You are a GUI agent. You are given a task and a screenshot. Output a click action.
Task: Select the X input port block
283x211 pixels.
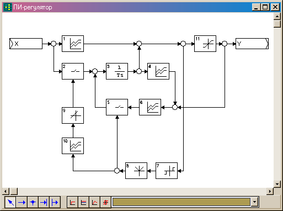point(26,44)
